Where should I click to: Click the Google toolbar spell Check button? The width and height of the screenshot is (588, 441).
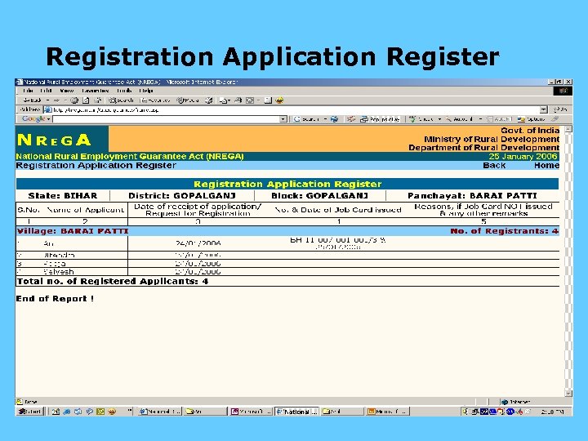[x=425, y=119]
